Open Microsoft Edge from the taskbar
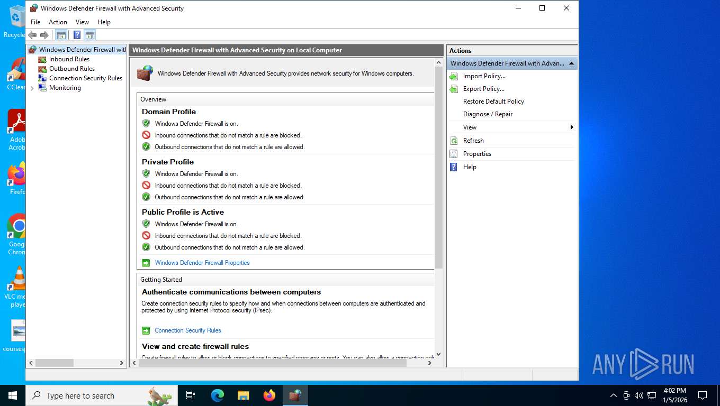 coord(218,395)
